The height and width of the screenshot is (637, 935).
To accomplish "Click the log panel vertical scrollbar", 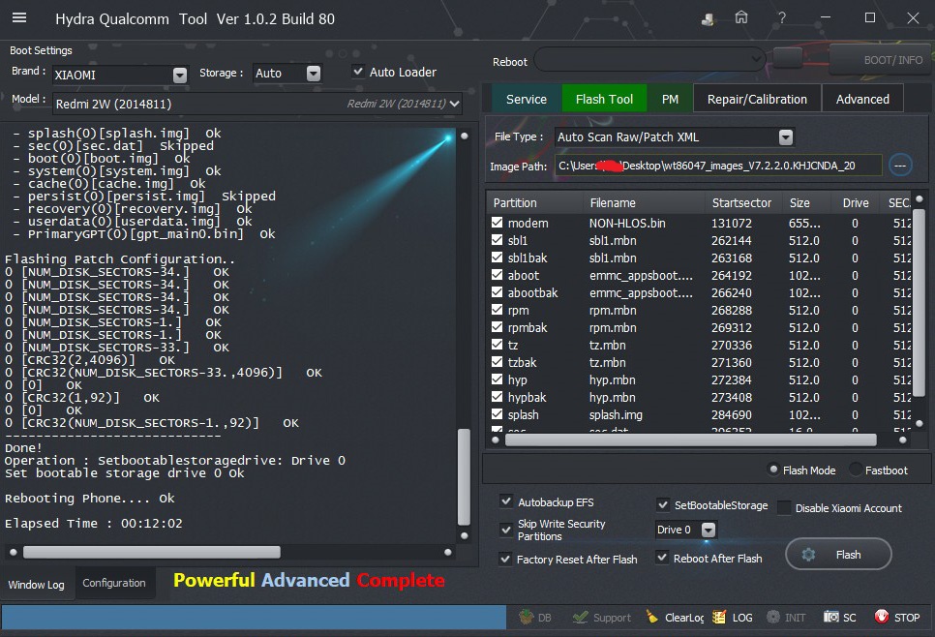I will click(x=464, y=476).
